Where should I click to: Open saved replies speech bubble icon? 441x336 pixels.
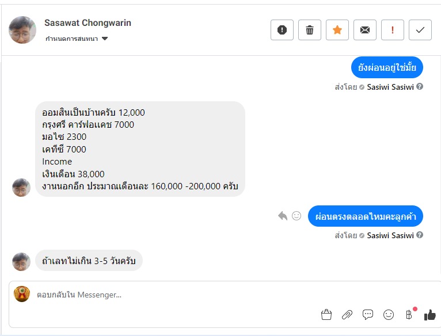[x=368, y=315]
